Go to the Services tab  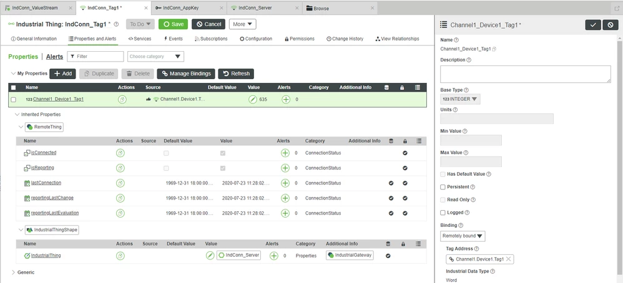[x=139, y=39]
